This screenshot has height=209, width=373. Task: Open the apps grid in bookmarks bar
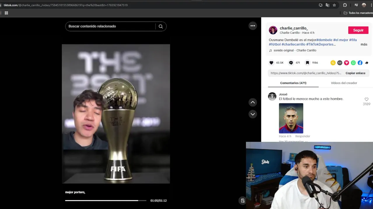click(x=6, y=13)
